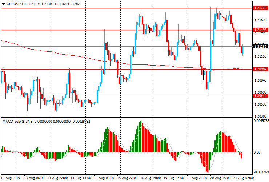269x182 pixels.
Task: Select the MACD_color(5,34,5) indicator label
Action: point(18,122)
